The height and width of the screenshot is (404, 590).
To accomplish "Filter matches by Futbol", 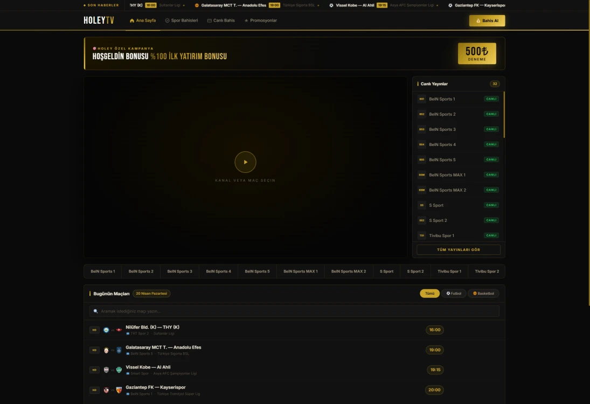I will pyautogui.click(x=453, y=294).
